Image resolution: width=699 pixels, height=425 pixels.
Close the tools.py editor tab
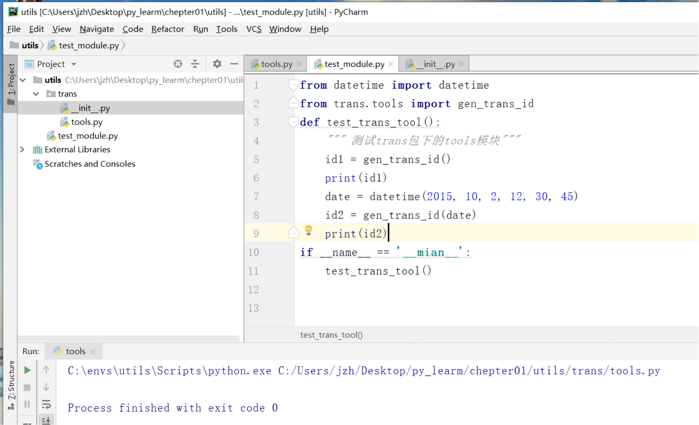pyautogui.click(x=299, y=64)
